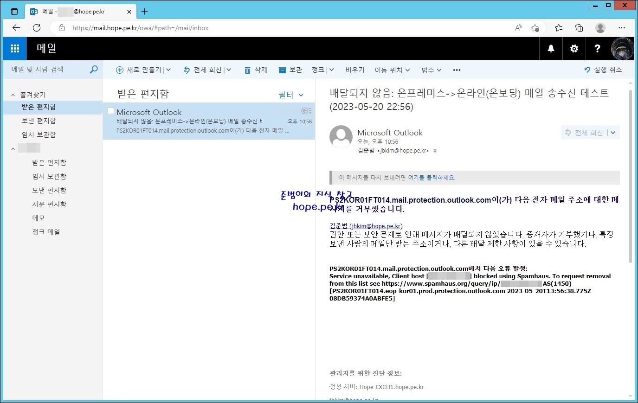Image resolution: width=638 pixels, height=403 pixels.
Task: Click 실행 취소 undo
Action: click(x=603, y=70)
